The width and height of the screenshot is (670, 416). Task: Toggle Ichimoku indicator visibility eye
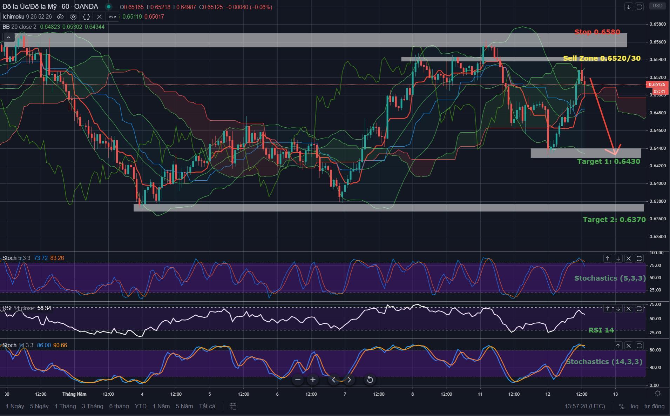click(x=60, y=16)
